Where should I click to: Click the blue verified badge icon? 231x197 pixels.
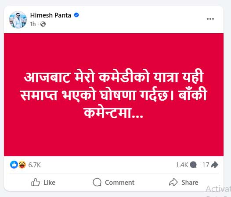pyautogui.click(x=76, y=15)
